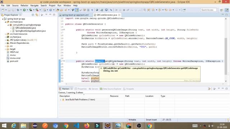Click the Description column header
Image resolution: width=230 pixels, height=129 pixels.
click(x=84, y=96)
